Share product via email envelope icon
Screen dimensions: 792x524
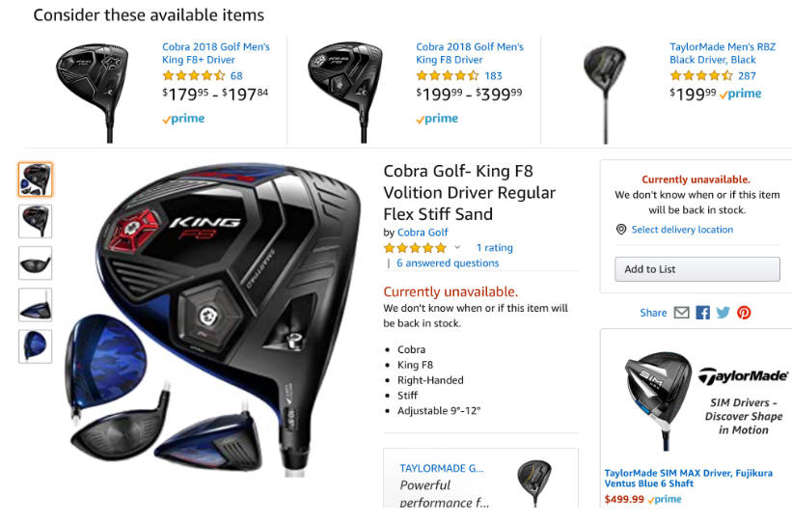click(x=681, y=313)
